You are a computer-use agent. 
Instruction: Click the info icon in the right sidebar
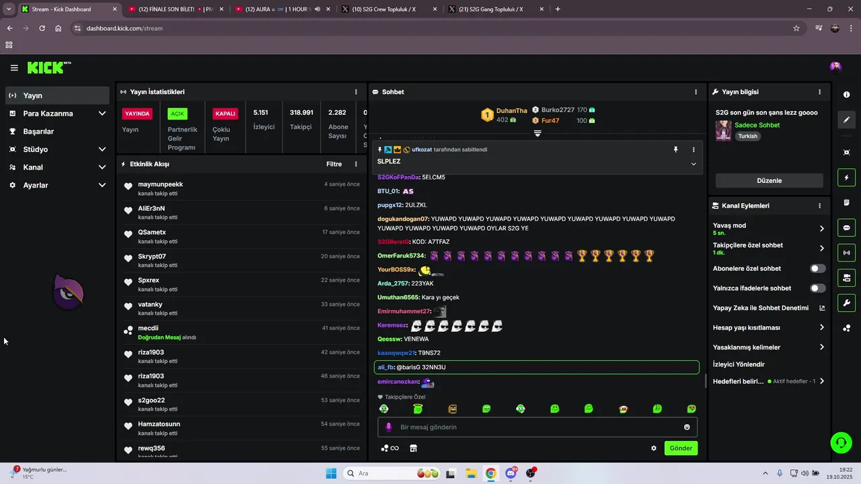click(x=846, y=95)
